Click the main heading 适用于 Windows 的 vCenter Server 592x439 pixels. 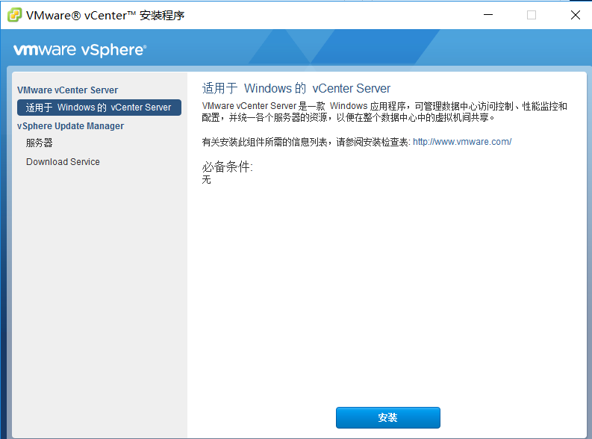[x=296, y=88]
